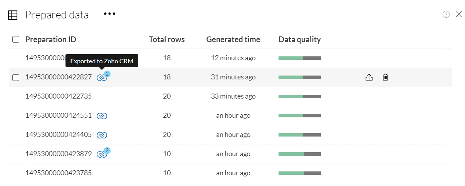Click the CRM export icon for 14953000000423879
The height and width of the screenshot is (186, 465).
102,154
